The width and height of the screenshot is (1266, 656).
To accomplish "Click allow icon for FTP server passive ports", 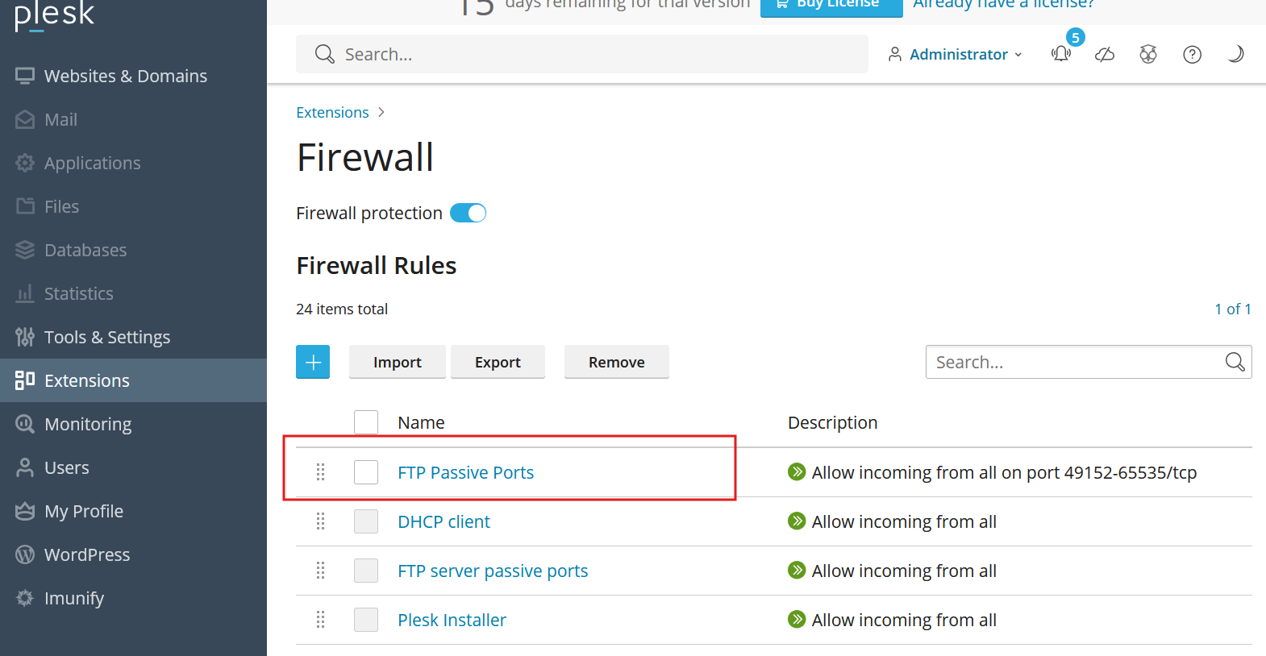I will [x=797, y=570].
